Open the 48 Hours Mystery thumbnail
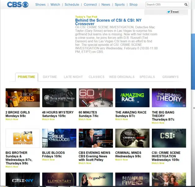 click(x=59, y=98)
